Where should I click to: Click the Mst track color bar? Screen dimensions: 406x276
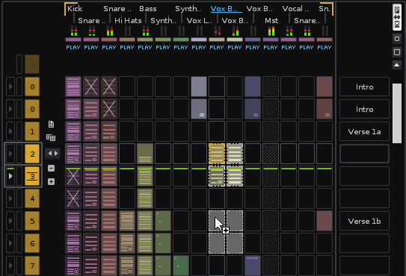click(271, 40)
